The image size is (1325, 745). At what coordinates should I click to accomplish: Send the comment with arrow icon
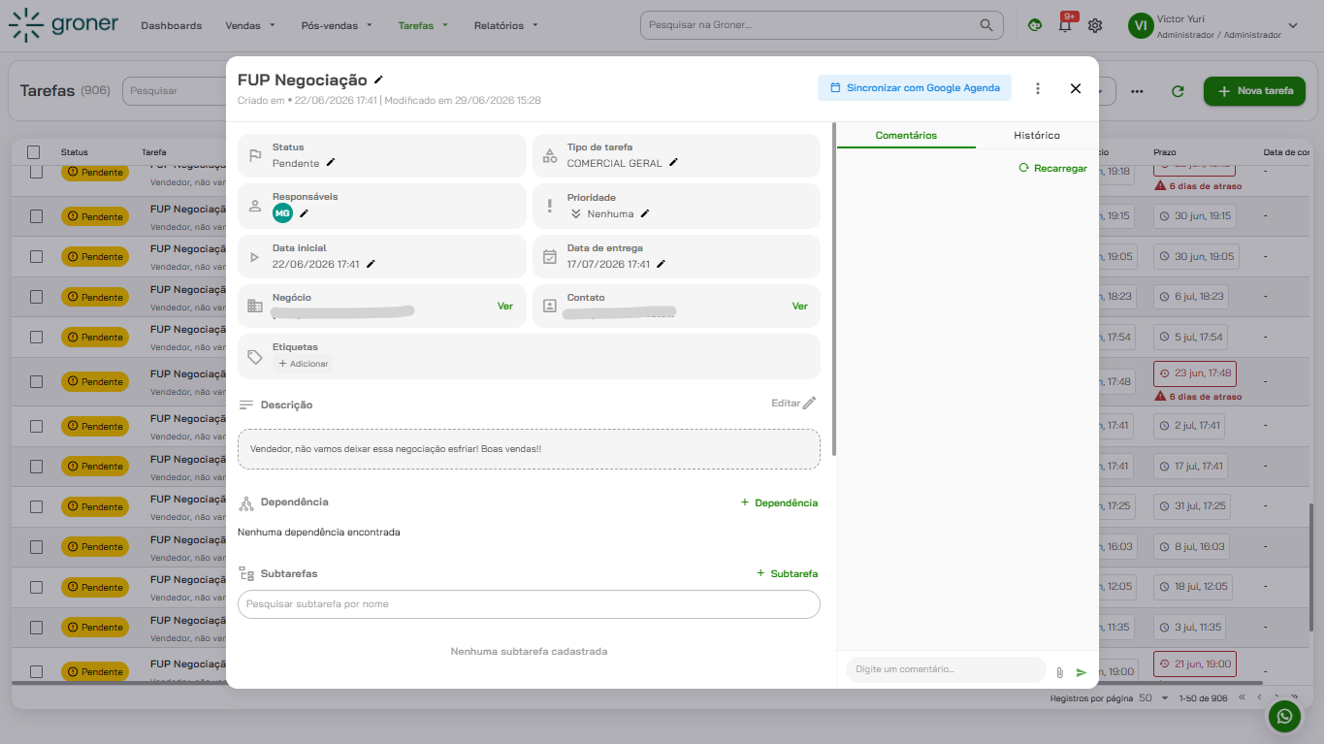(x=1082, y=672)
